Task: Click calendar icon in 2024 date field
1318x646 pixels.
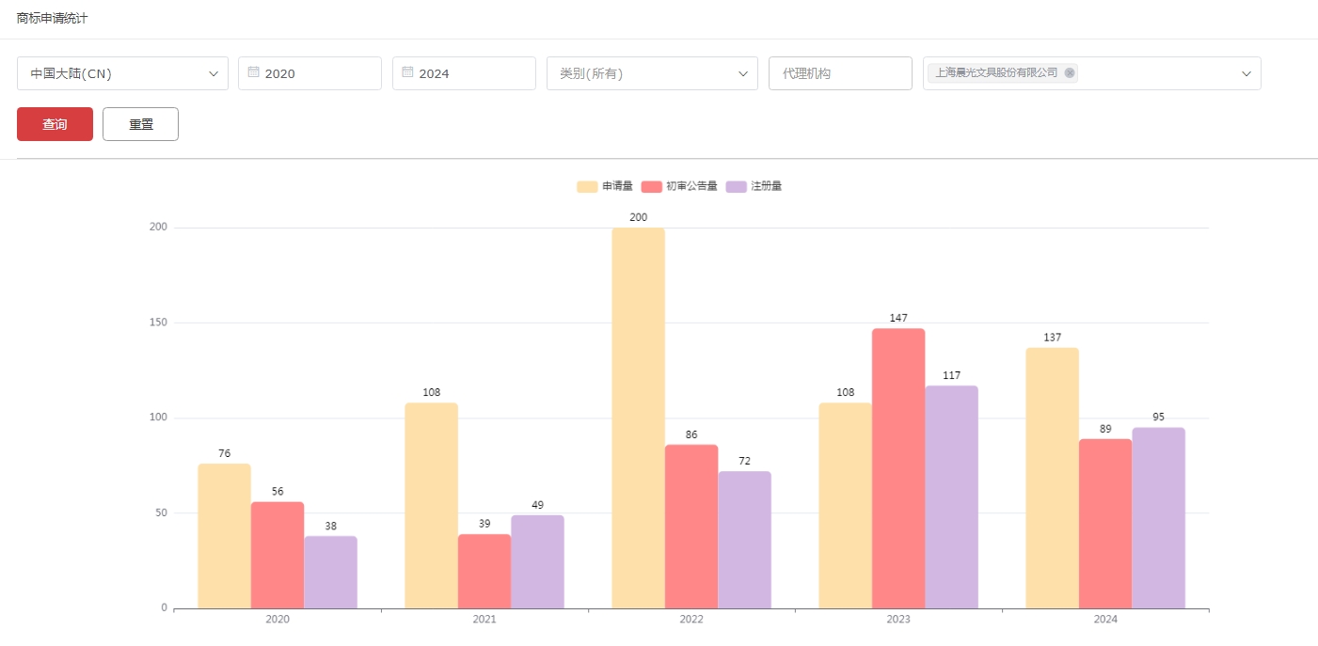Action: [x=407, y=72]
